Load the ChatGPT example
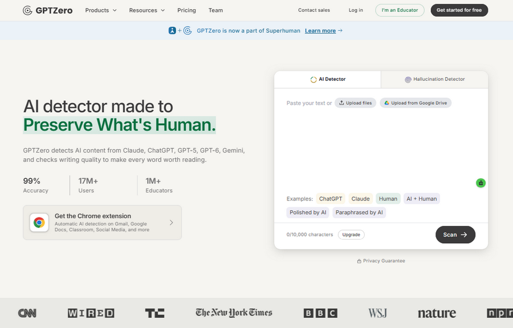Image resolution: width=513 pixels, height=328 pixels. (x=331, y=199)
